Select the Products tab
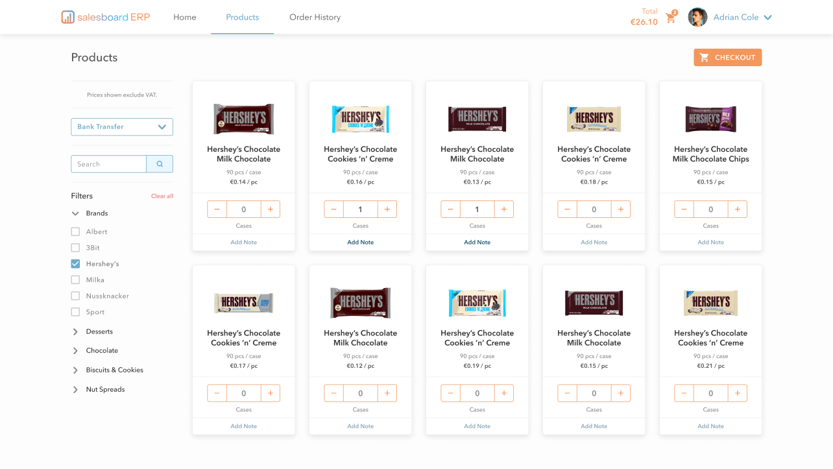The width and height of the screenshot is (833, 469). (x=243, y=18)
